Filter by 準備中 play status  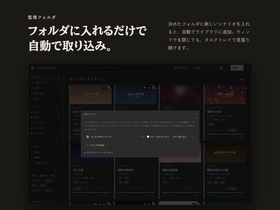pyautogui.click(x=45, y=158)
